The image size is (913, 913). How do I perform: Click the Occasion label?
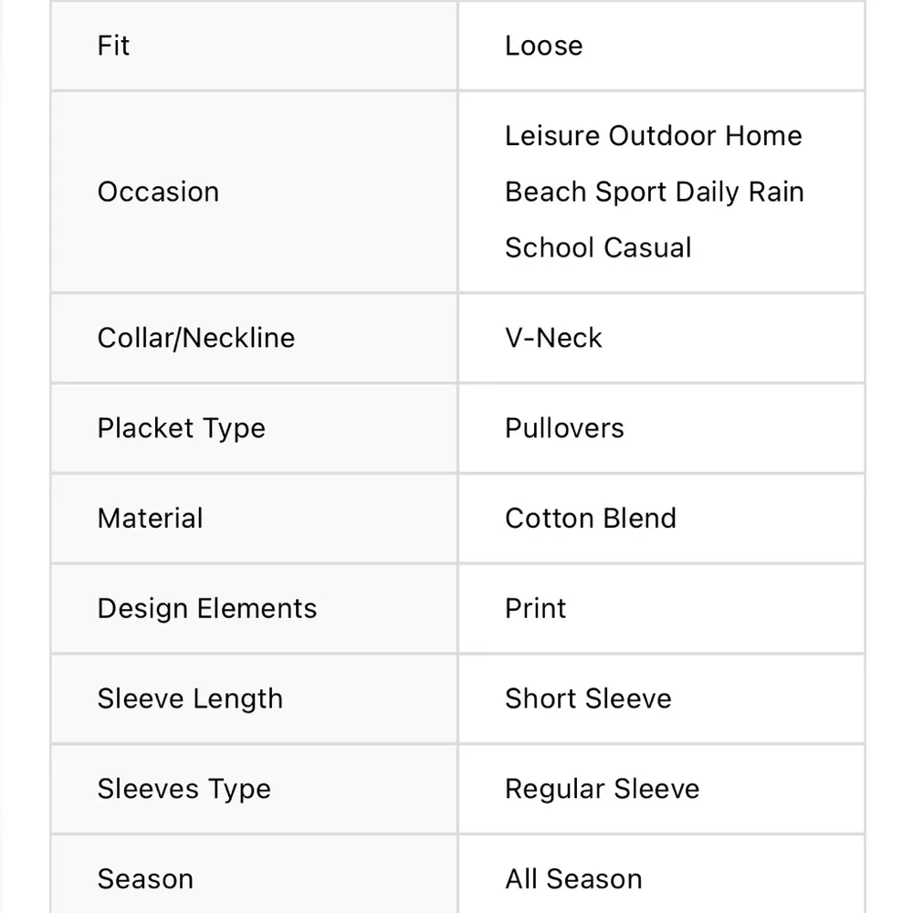click(158, 192)
